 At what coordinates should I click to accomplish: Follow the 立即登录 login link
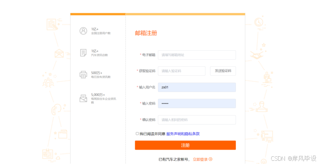pyautogui.click(x=200, y=159)
